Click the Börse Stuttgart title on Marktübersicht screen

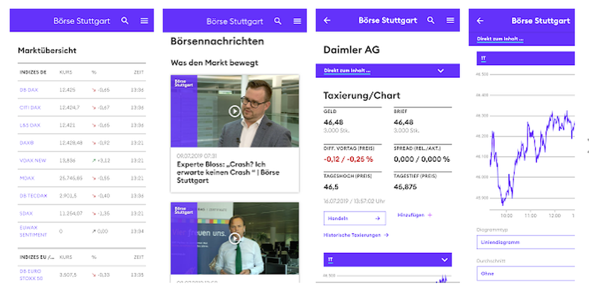pos(82,21)
